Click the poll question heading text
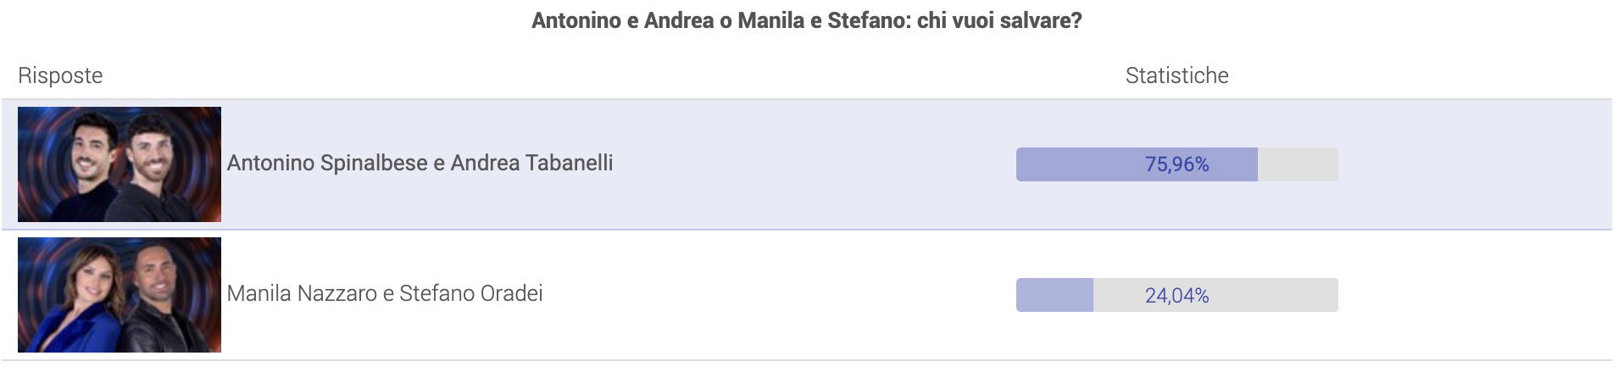 807,20
